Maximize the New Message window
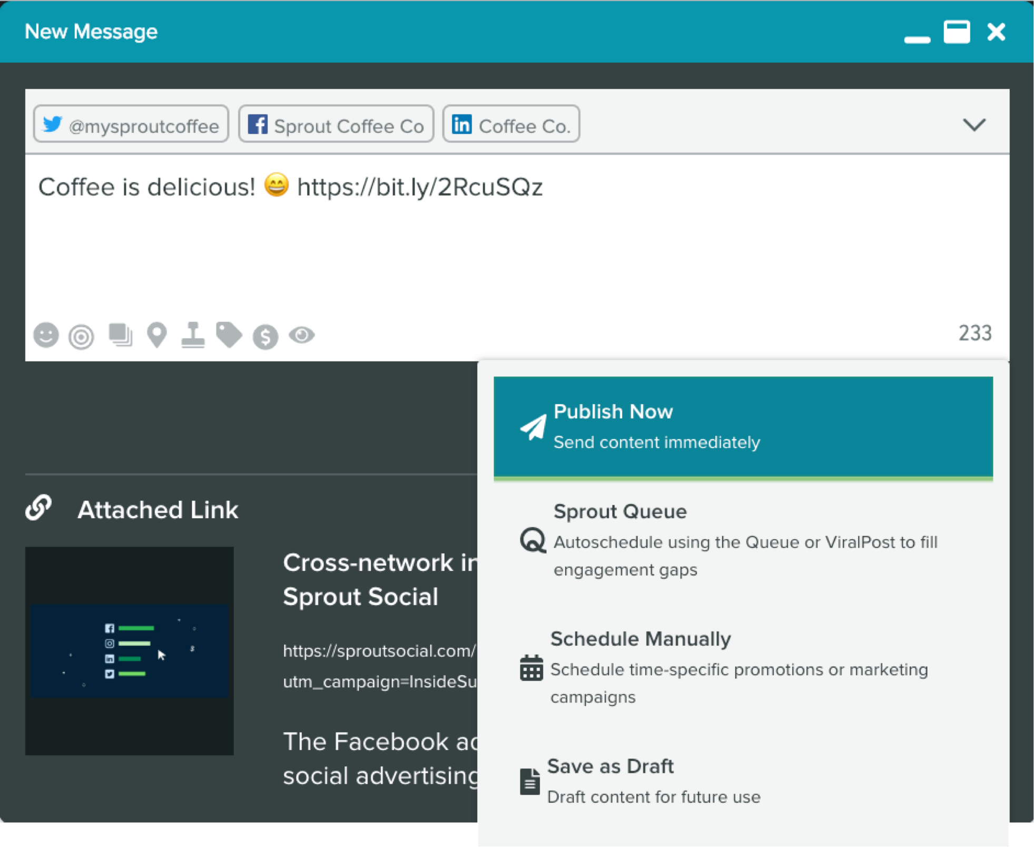 [x=957, y=32]
